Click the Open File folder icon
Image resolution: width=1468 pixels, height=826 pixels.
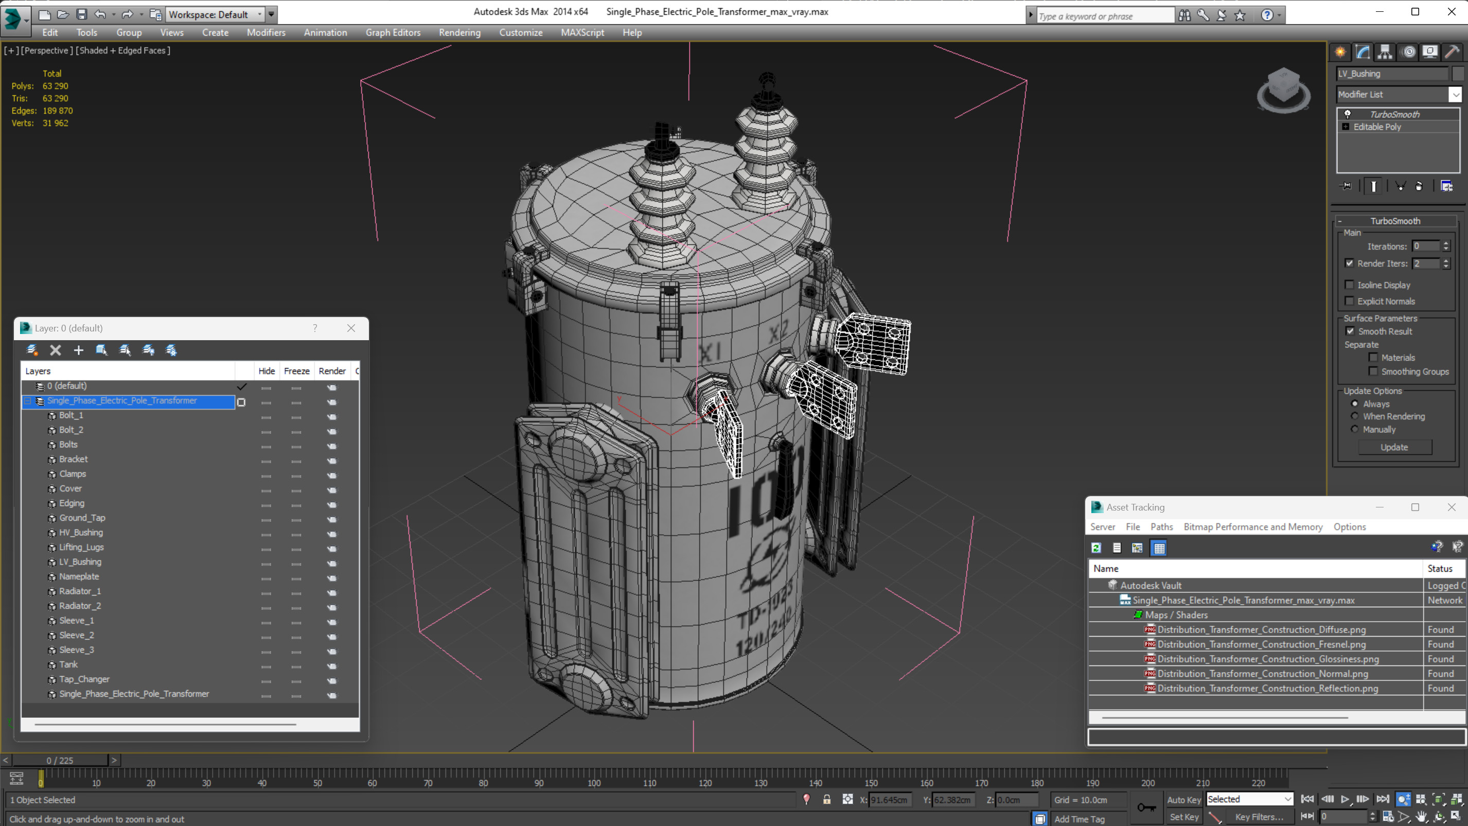point(63,14)
